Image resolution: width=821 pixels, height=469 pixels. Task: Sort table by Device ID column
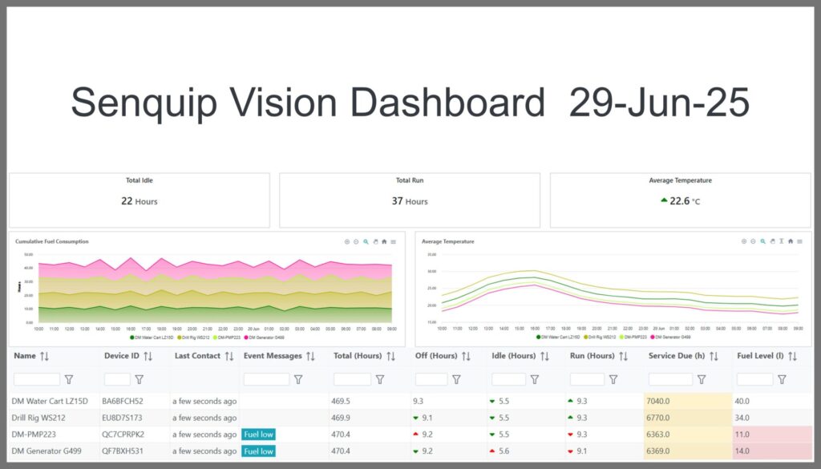pos(148,357)
